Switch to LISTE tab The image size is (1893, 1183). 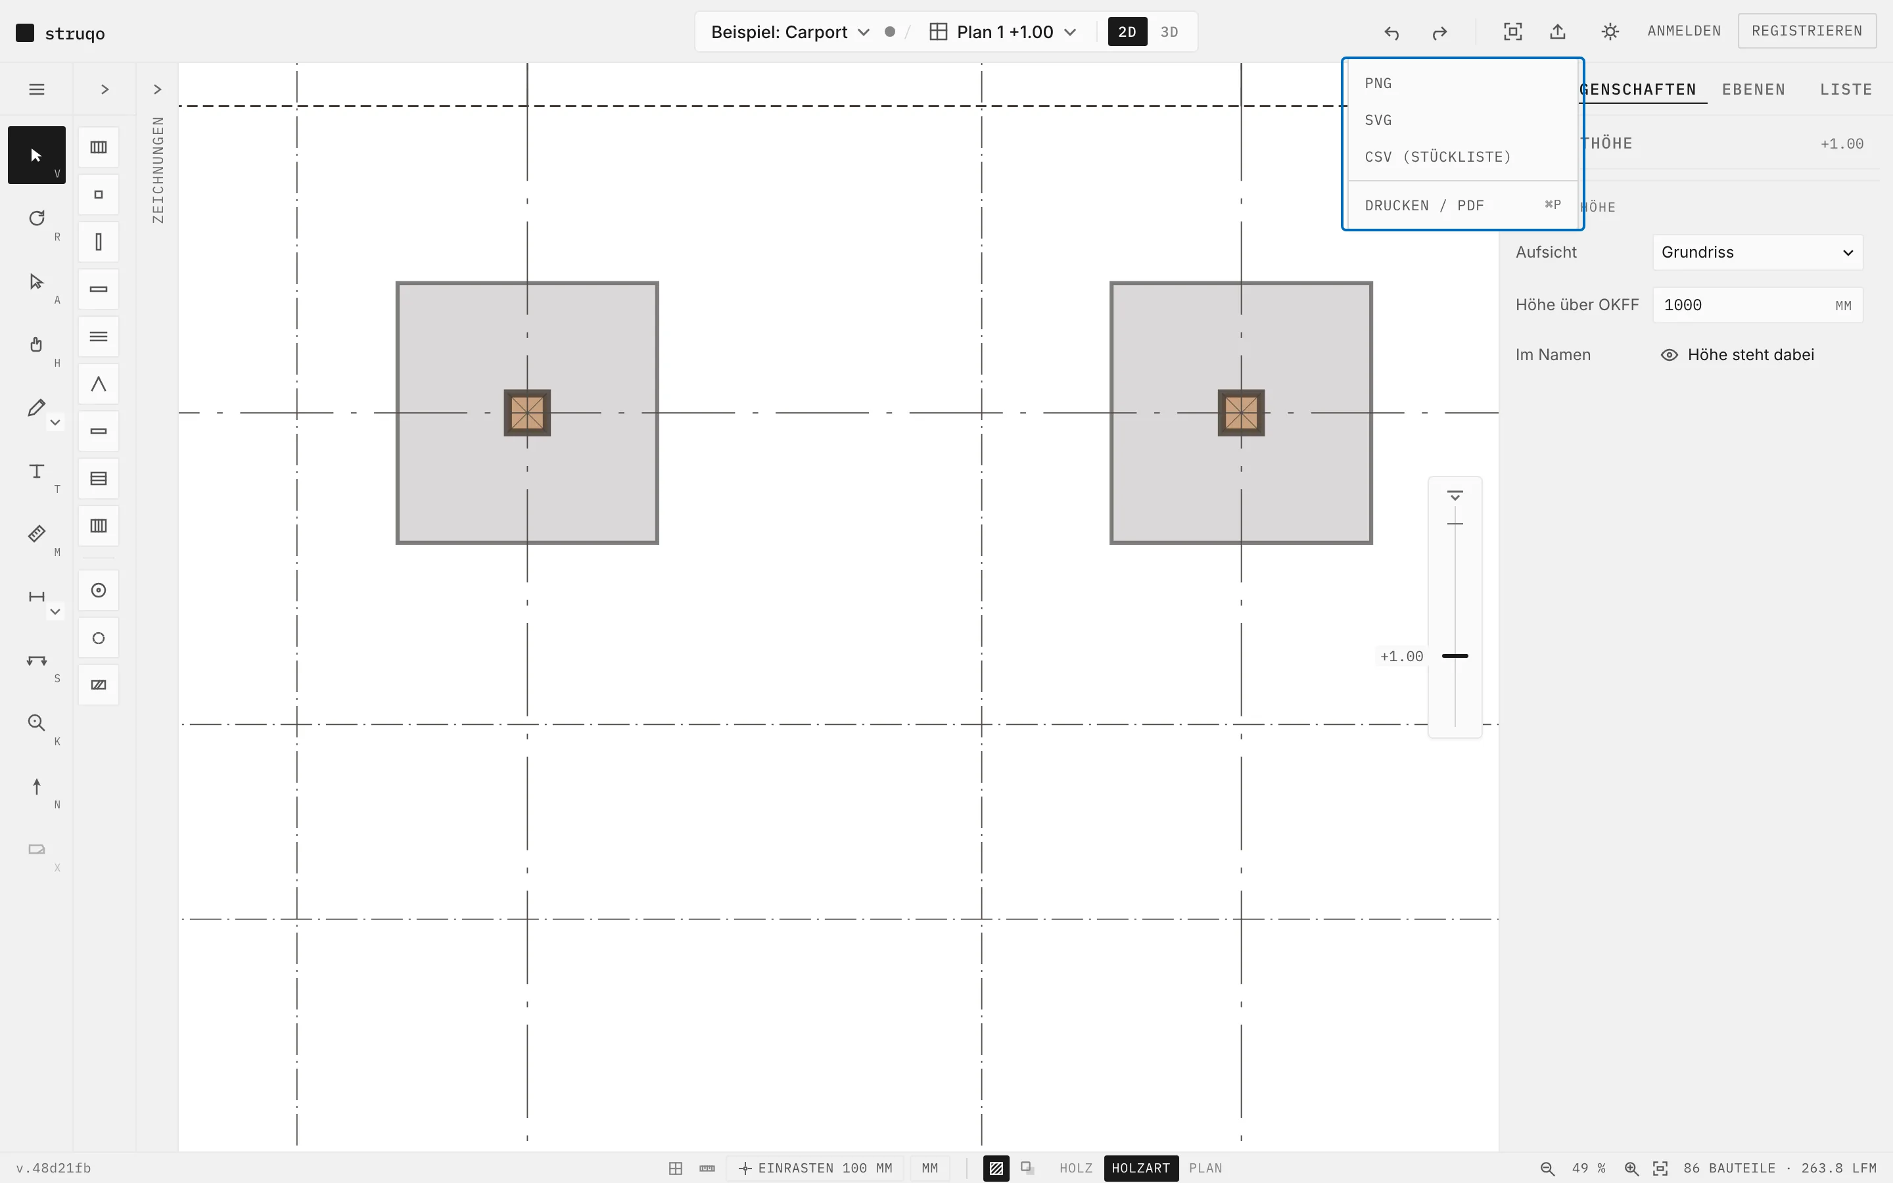click(x=1846, y=89)
